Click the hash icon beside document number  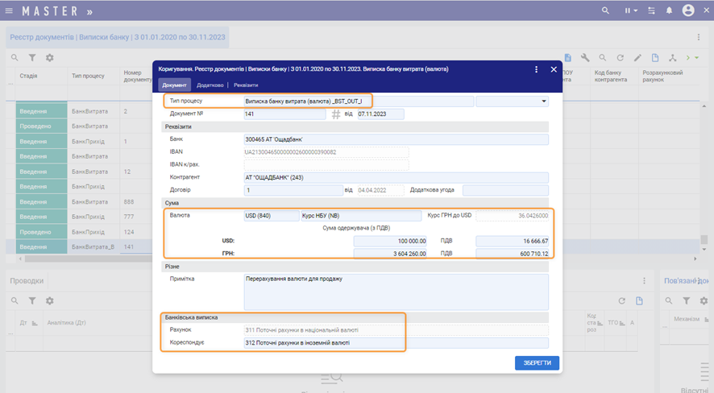(336, 114)
